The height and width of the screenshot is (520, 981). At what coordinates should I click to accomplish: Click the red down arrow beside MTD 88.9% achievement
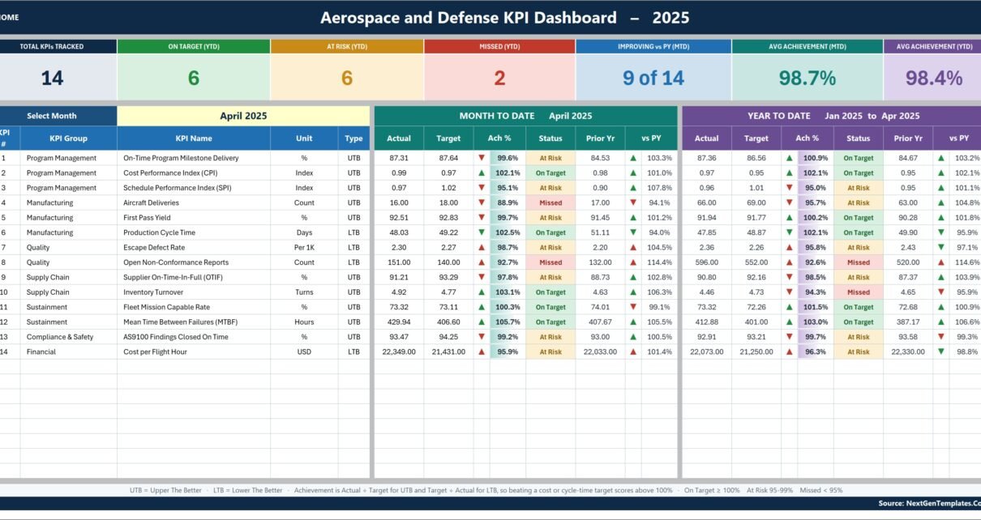click(482, 202)
